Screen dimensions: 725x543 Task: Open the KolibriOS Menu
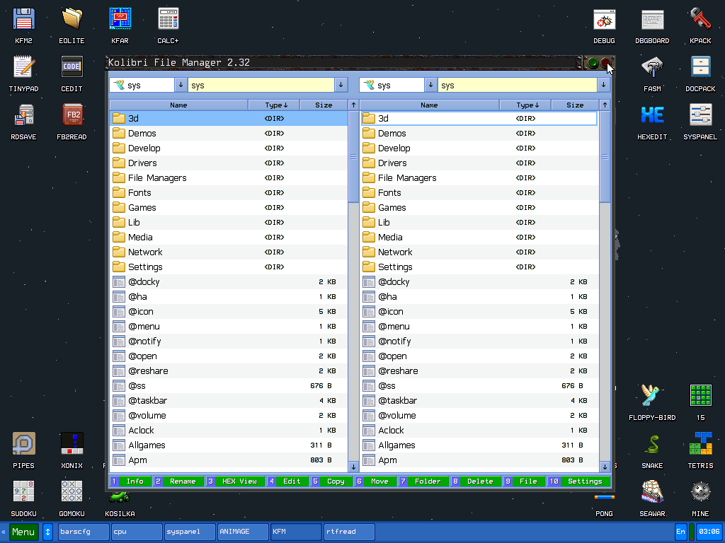tap(23, 531)
